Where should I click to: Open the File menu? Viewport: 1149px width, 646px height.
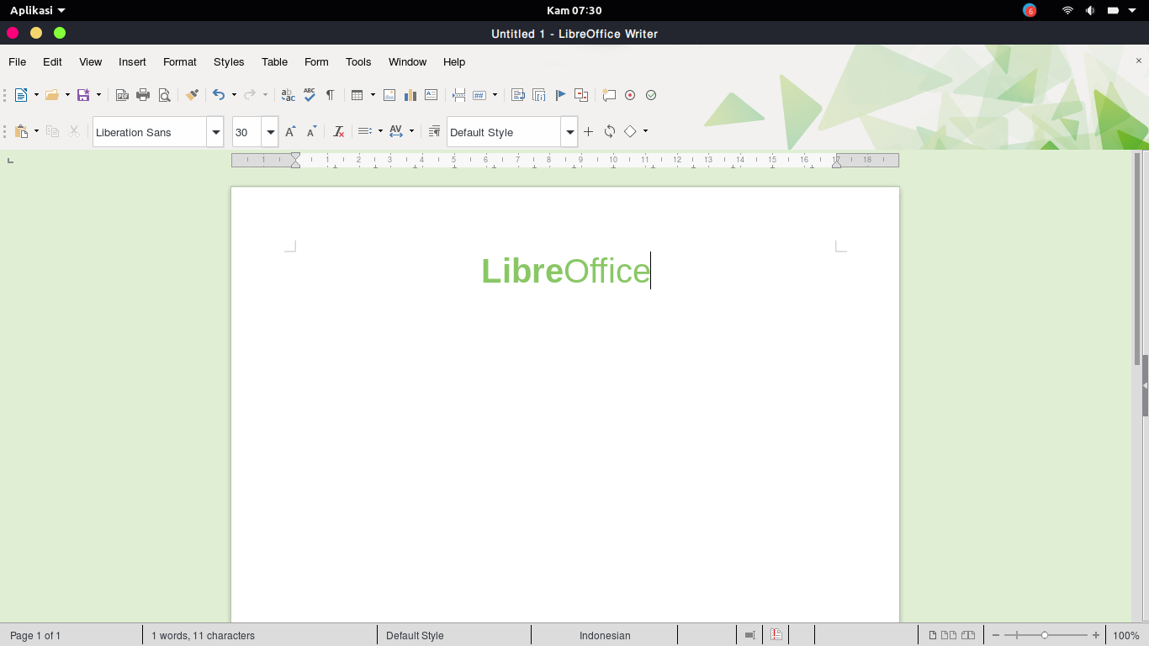17,62
